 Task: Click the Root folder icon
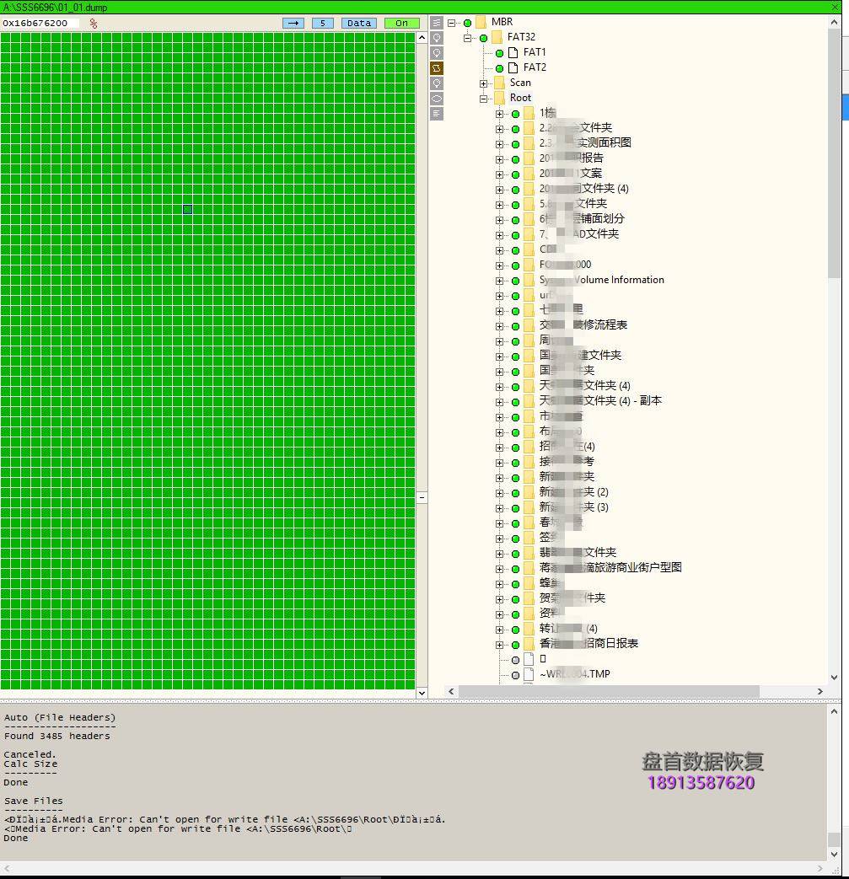click(x=500, y=98)
